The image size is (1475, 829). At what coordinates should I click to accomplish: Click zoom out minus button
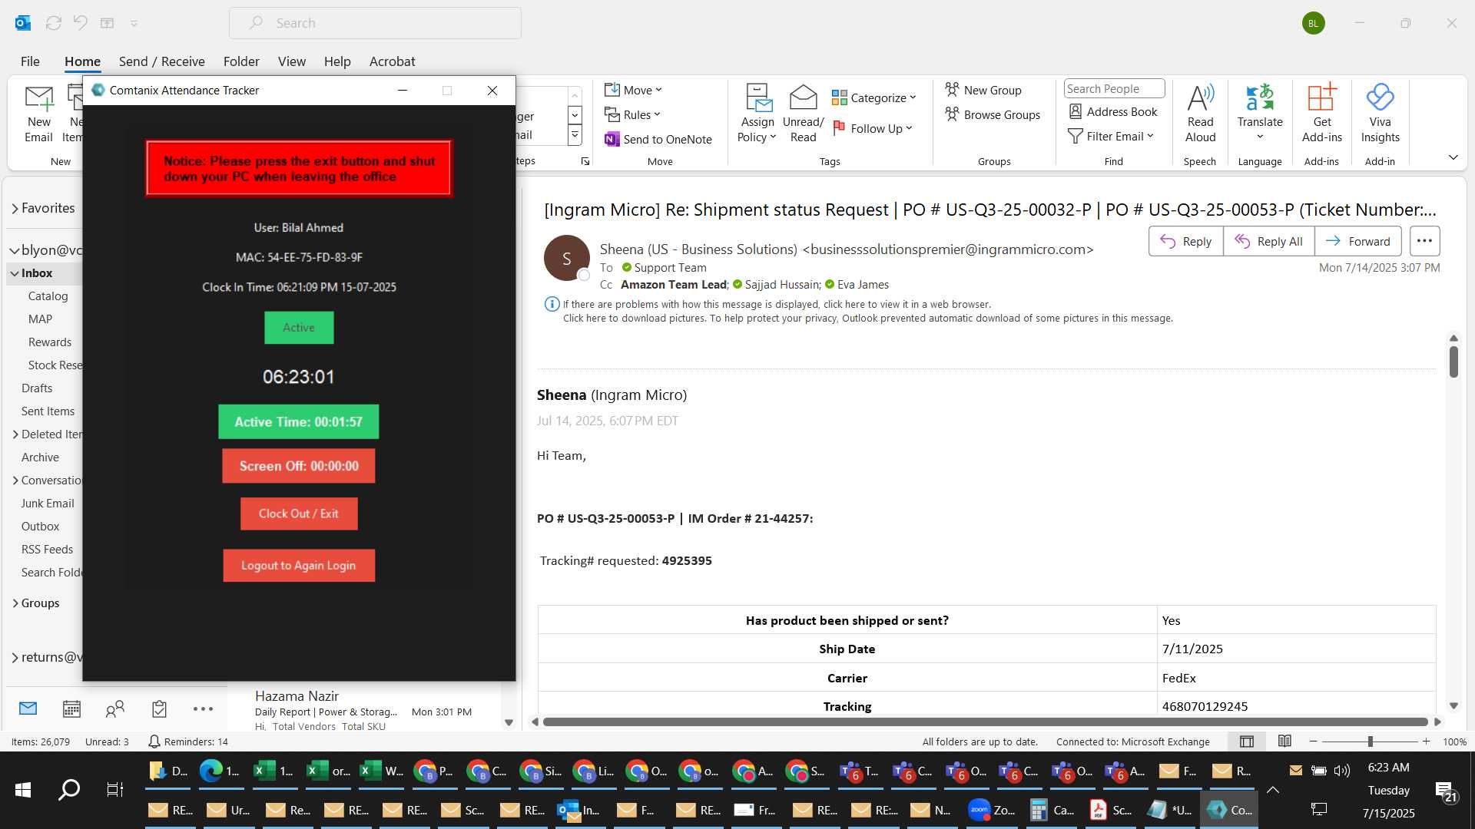tap(1313, 741)
